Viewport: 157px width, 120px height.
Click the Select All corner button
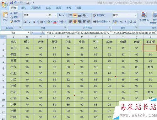point(3,37)
